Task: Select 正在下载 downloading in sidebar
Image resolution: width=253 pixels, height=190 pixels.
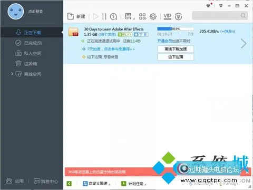Action: 32,32
